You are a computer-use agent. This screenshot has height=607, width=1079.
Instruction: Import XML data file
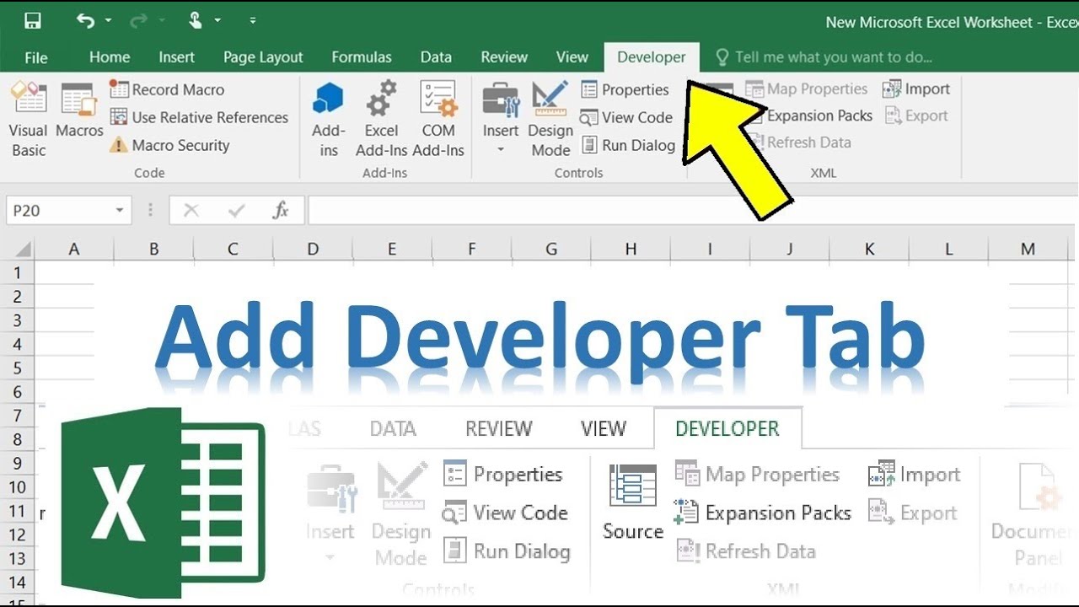(916, 89)
